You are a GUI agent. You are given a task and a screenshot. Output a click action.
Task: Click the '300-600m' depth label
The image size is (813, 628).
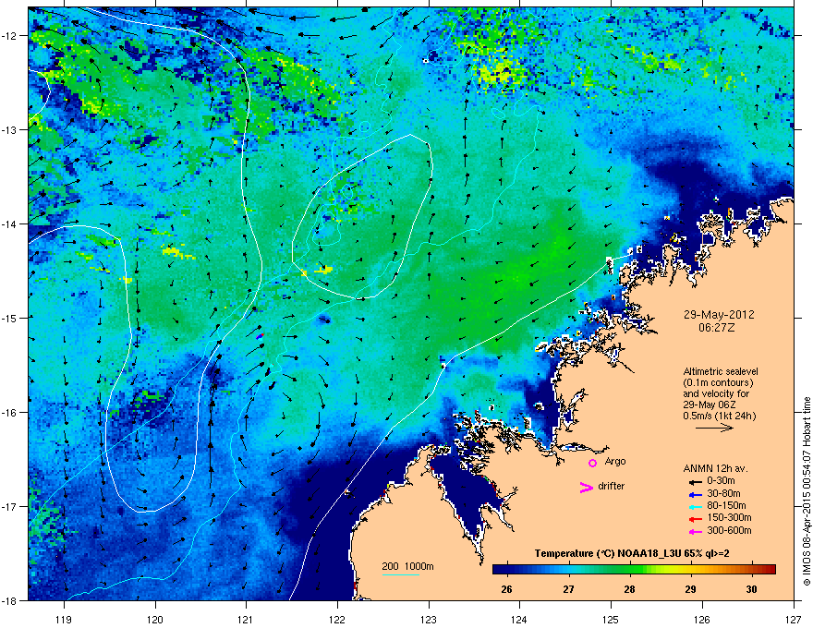tap(729, 531)
